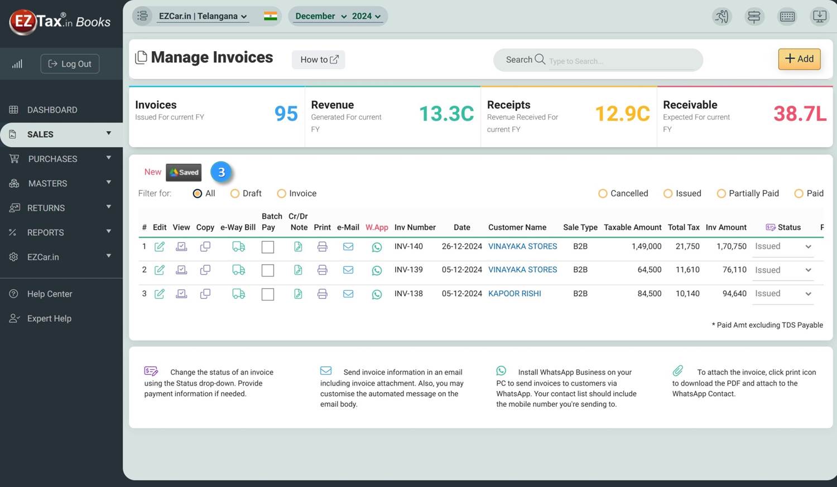
Task: Change the month from December dropdown
Action: pos(320,16)
